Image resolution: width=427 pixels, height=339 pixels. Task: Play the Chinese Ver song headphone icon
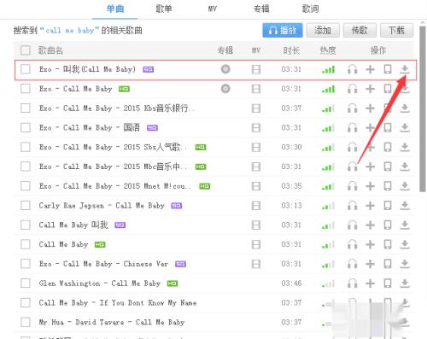353,264
